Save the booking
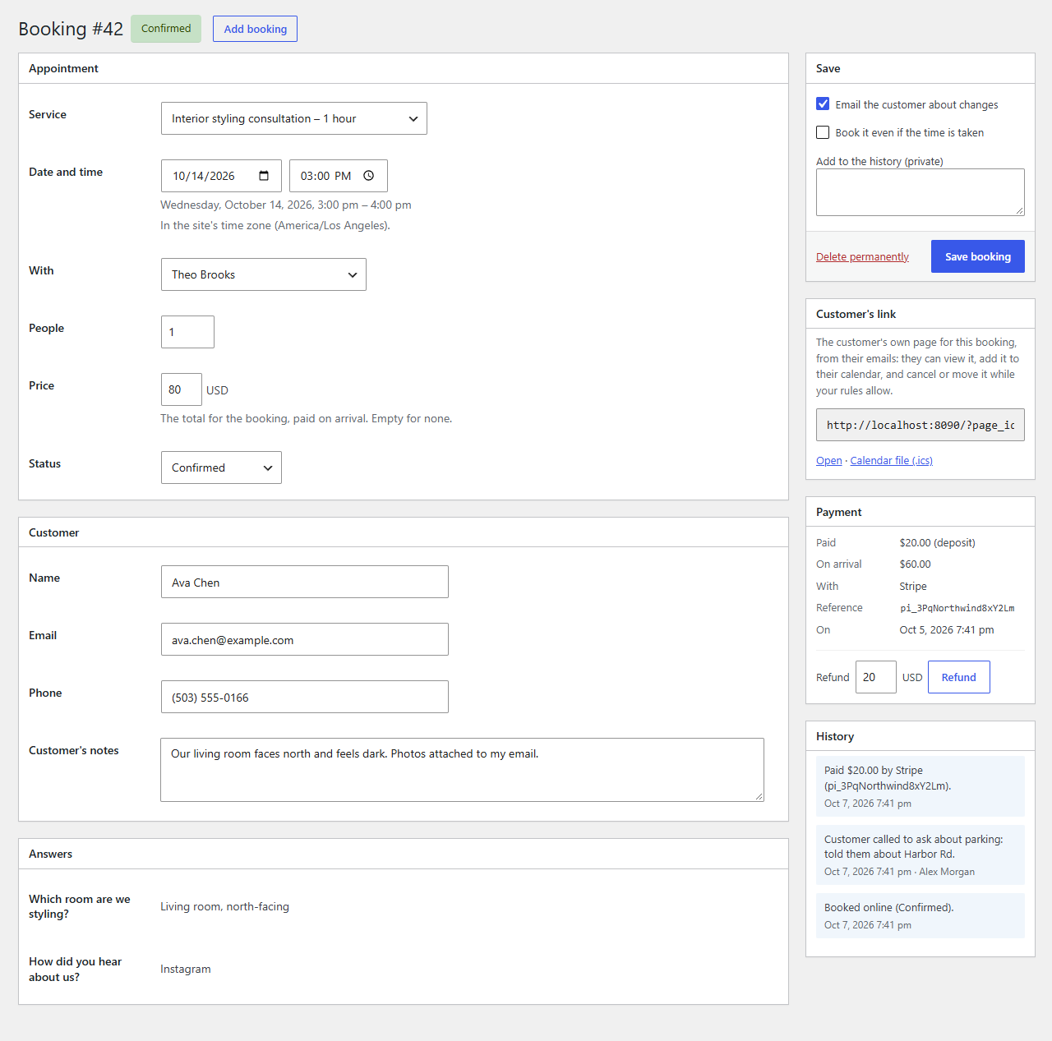The height and width of the screenshot is (1041, 1052). point(978,256)
